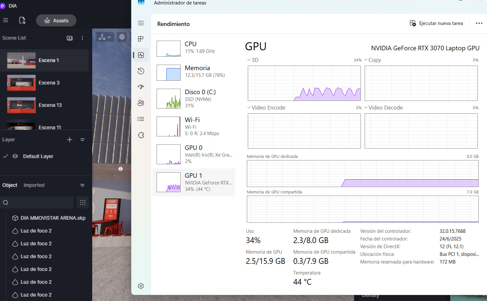
Task: Open Users page in Task Manager
Action: [141, 103]
